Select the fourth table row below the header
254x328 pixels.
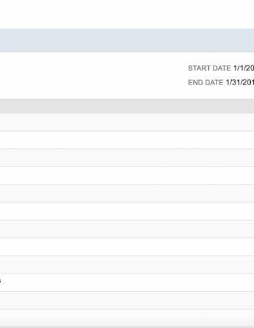(127, 175)
